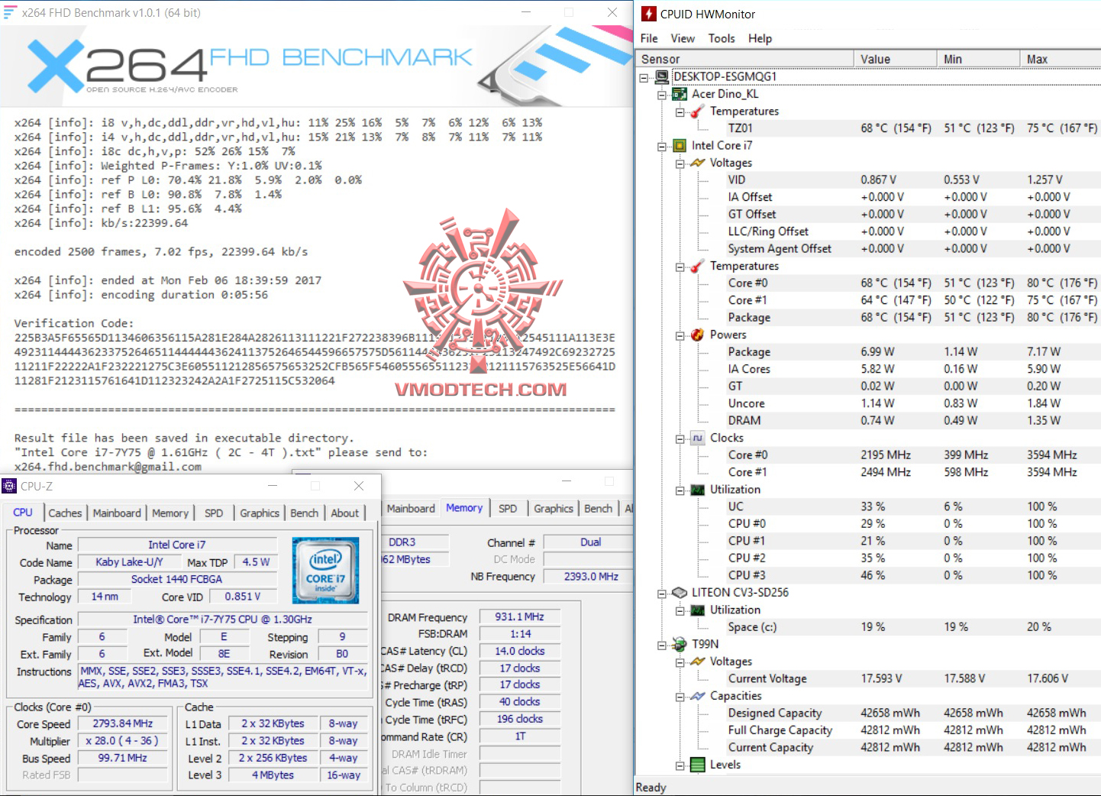Viewport: 1101px width, 796px height.
Task: Click the Min column header
Action: 978,59
